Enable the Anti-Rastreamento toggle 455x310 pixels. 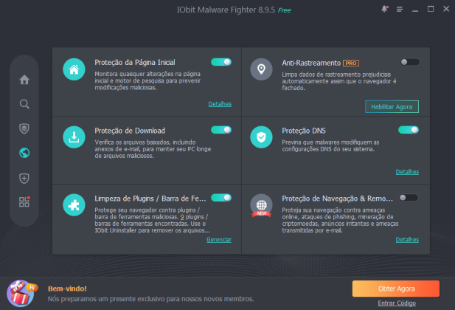coord(410,62)
